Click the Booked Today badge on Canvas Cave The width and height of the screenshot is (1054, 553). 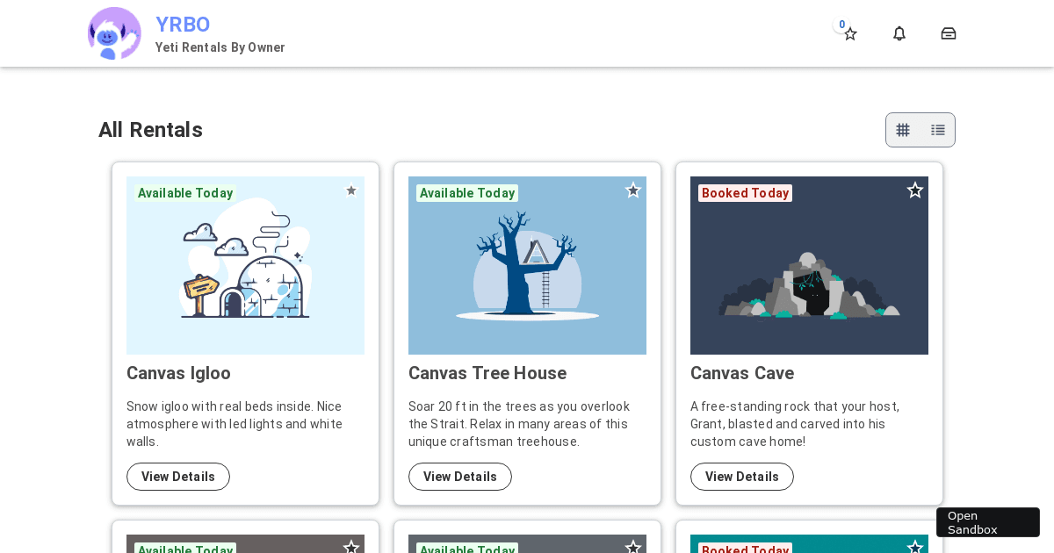coord(745,193)
